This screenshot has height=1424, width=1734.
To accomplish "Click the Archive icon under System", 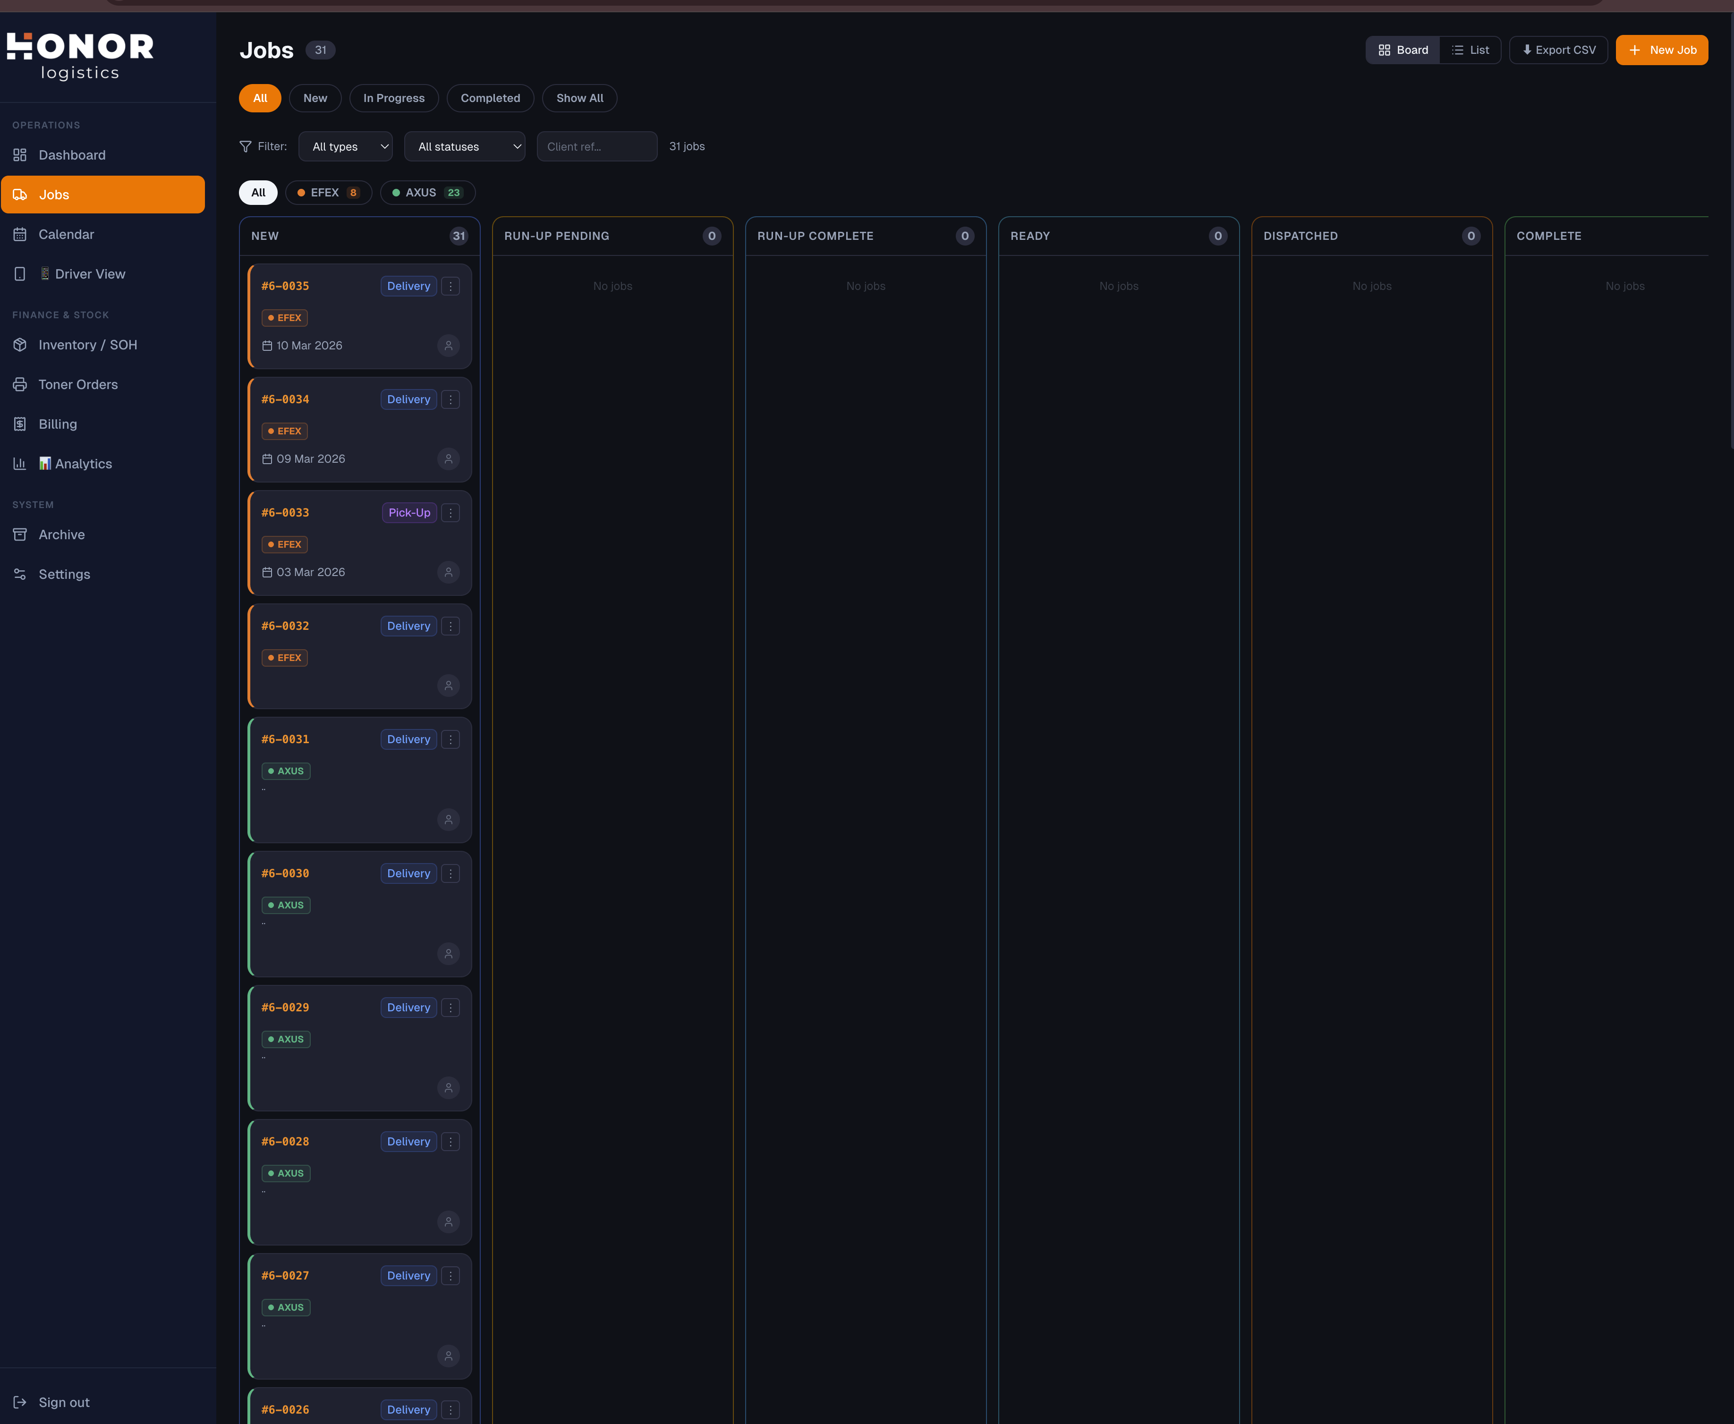I will tap(20, 534).
